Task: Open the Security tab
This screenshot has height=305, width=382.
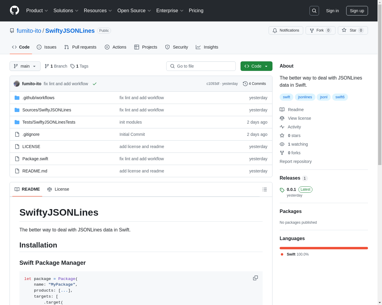Action: click(177, 47)
